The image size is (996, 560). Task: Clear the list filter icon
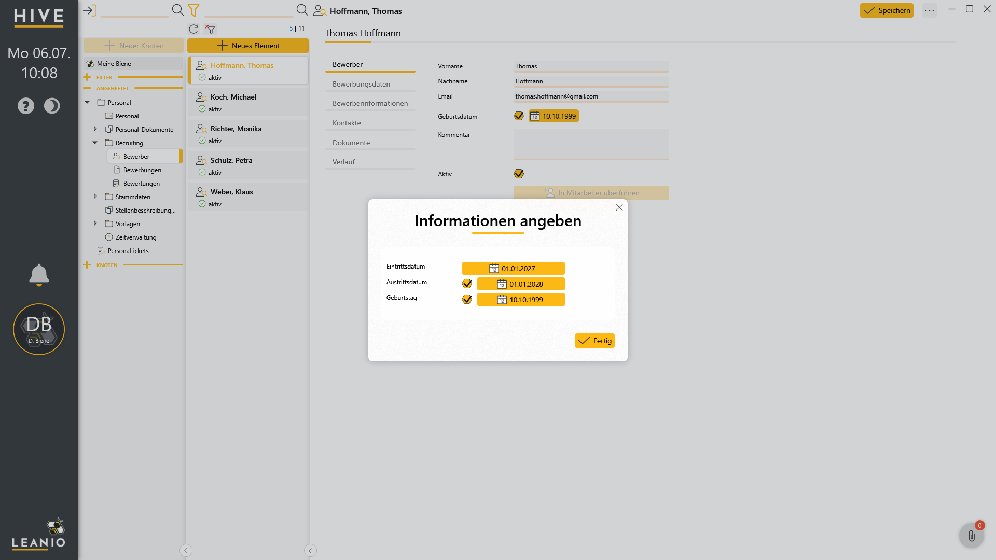[210, 29]
